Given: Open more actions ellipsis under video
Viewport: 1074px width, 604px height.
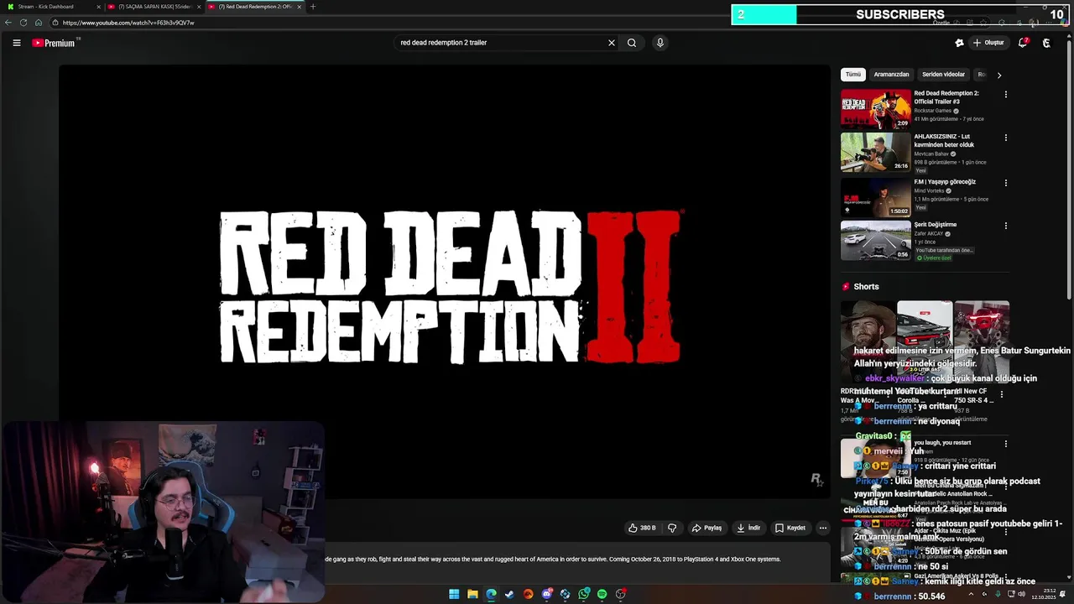Looking at the screenshot, I should 823,528.
